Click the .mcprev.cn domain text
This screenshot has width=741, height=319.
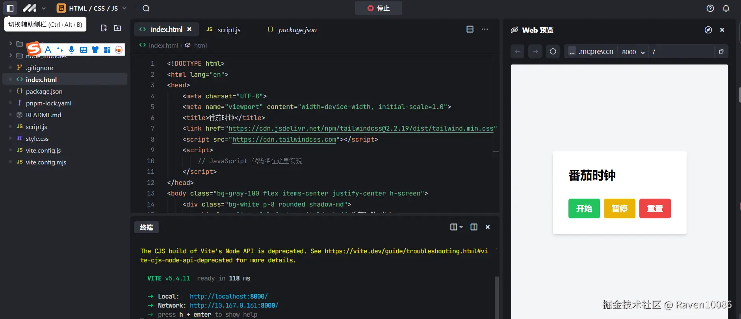tap(596, 52)
